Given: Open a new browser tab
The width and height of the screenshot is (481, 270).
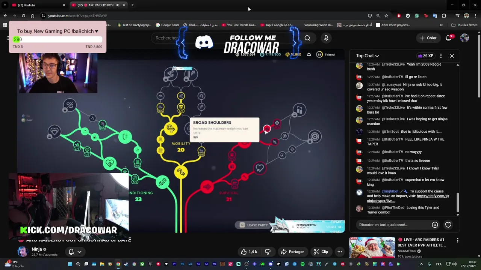Looking at the screenshot, I should tap(133, 5).
